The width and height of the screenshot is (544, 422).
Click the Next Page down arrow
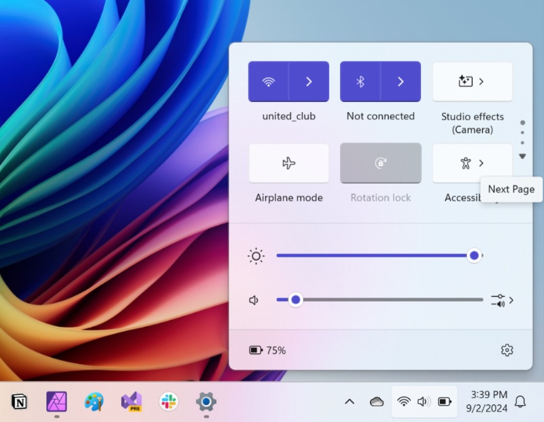522,156
